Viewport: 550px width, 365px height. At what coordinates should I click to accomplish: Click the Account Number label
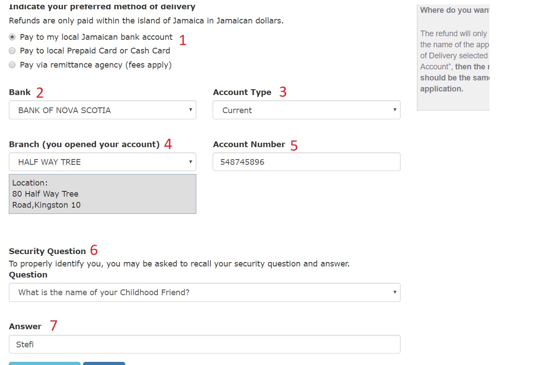(x=249, y=144)
